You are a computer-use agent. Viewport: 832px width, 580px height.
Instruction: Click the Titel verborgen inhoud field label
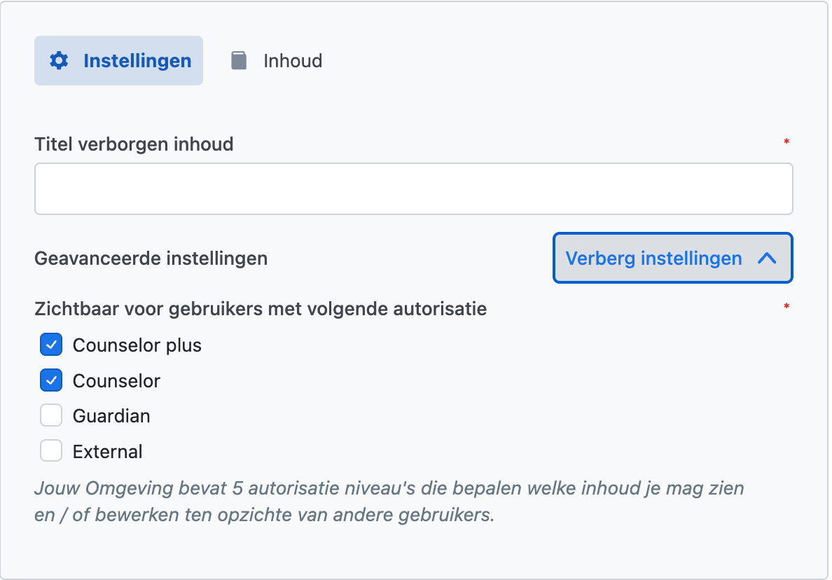tap(134, 145)
